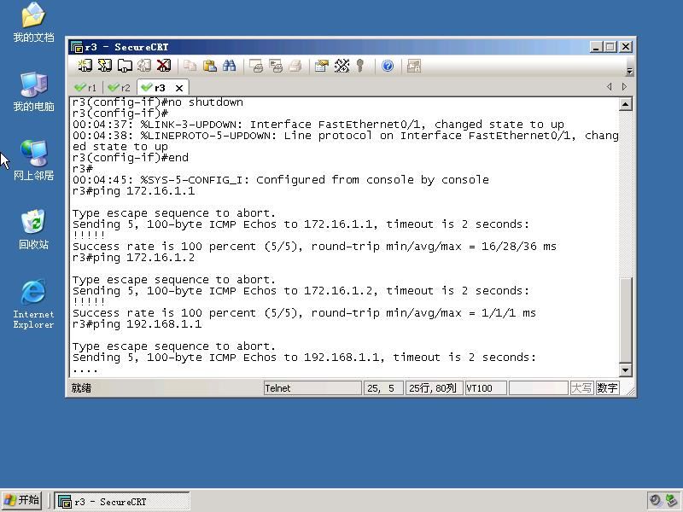Screen dimensions: 683x512
Task: Open the Connect in Tab toolbar icon
Action: pos(125,66)
